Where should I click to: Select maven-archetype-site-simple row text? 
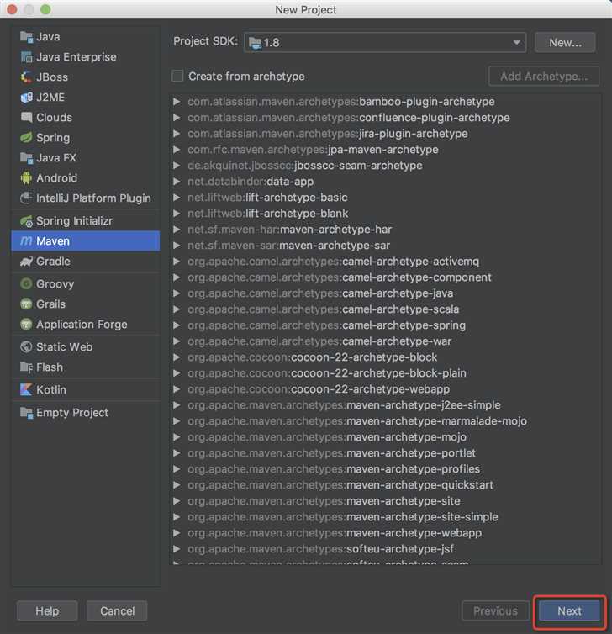pos(342,517)
